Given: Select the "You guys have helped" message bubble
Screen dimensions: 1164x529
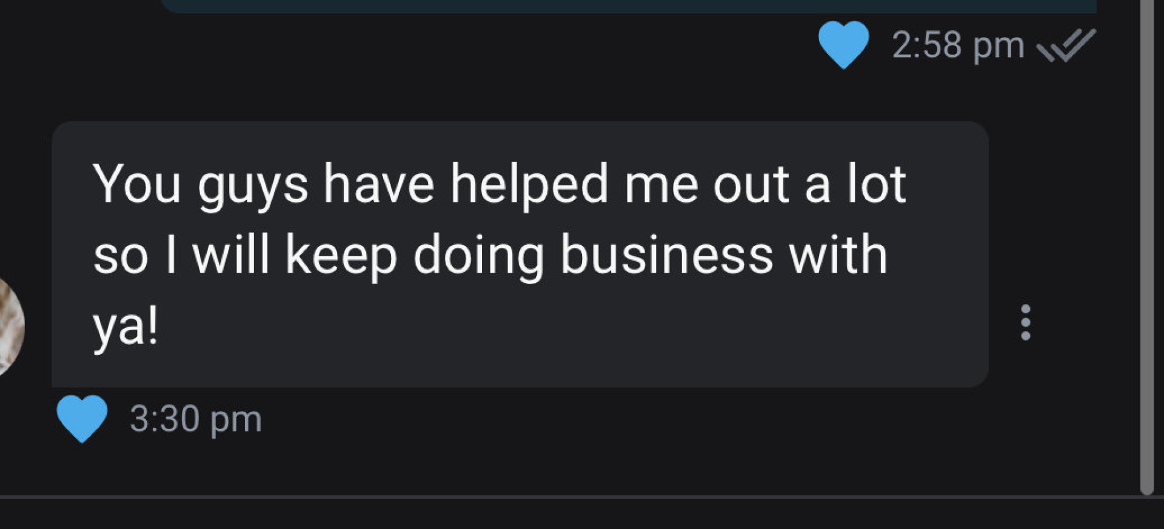Looking at the screenshot, I should (x=519, y=253).
